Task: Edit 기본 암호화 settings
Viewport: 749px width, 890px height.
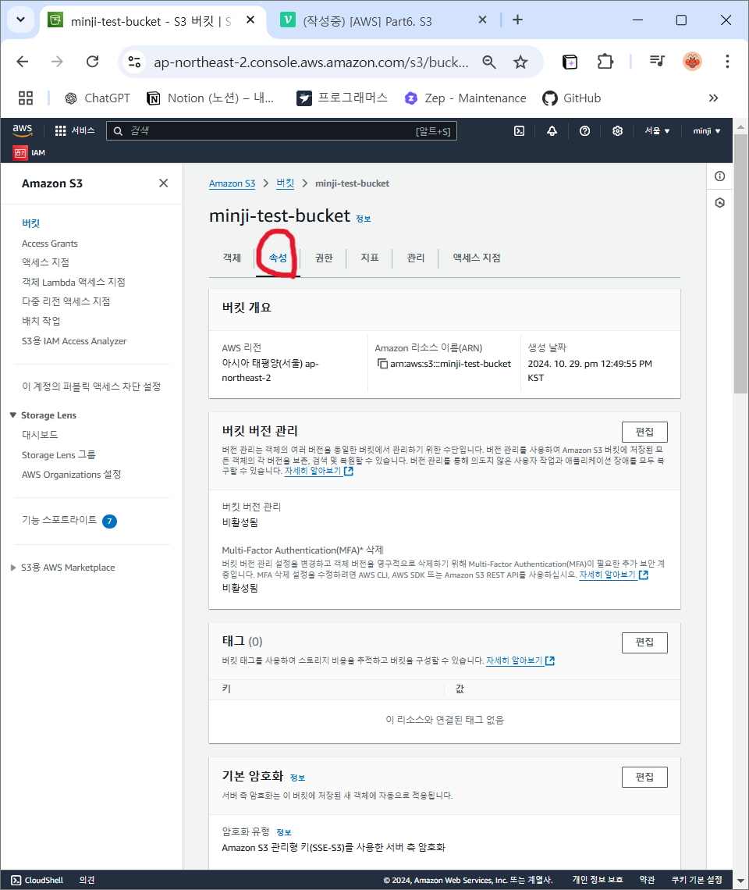Action: click(x=644, y=777)
